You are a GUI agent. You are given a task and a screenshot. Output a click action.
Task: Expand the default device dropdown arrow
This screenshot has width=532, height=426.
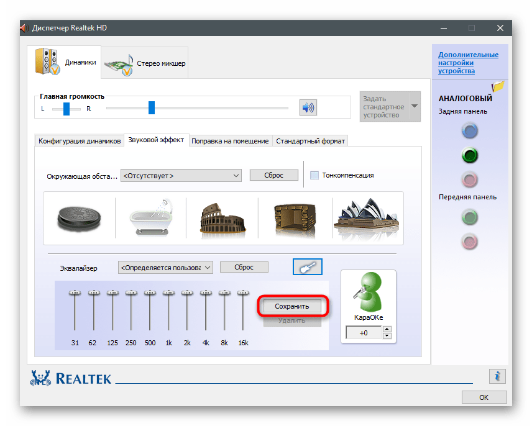click(x=415, y=106)
